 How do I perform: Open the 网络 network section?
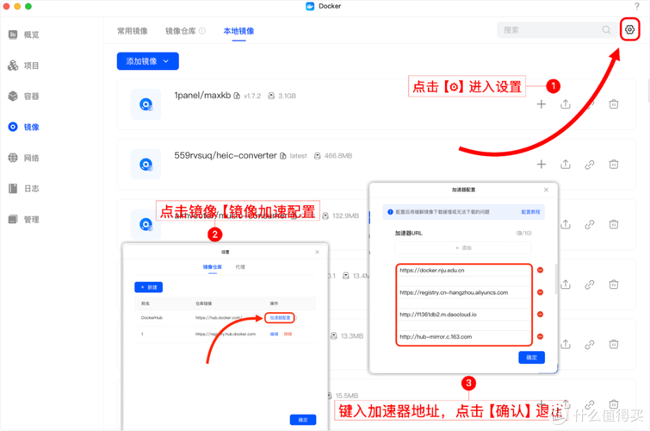pyautogui.click(x=24, y=158)
